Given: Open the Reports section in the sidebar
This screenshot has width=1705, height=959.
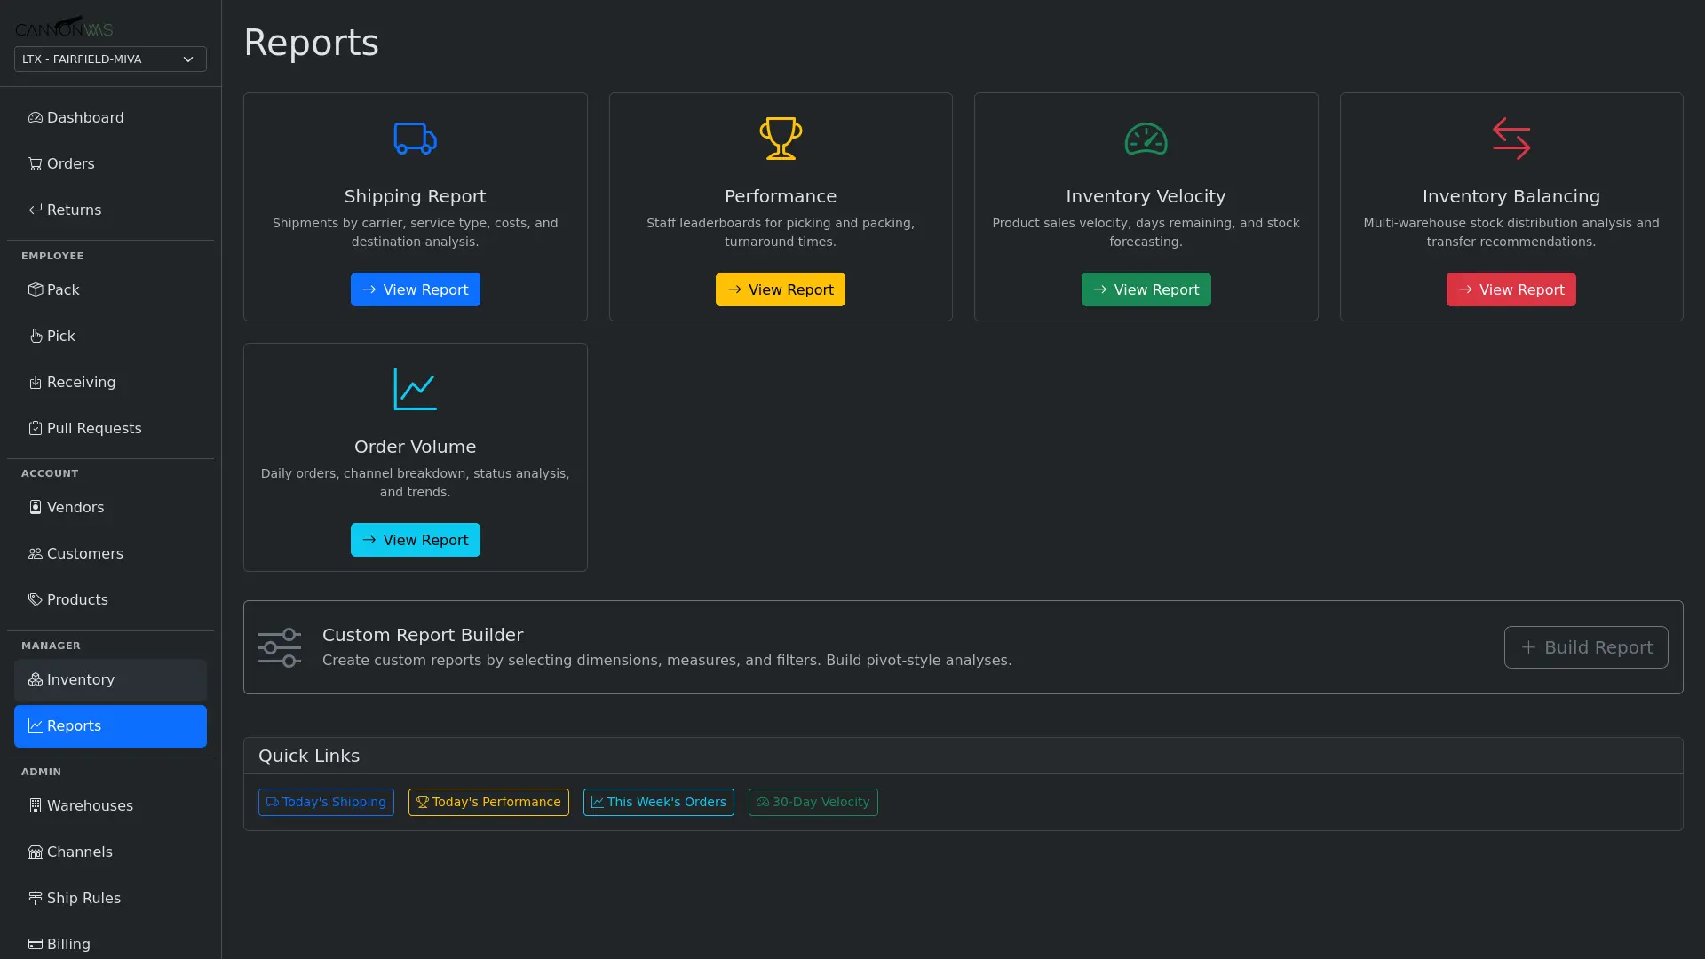Looking at the screenshot, I should pos(110,725).
